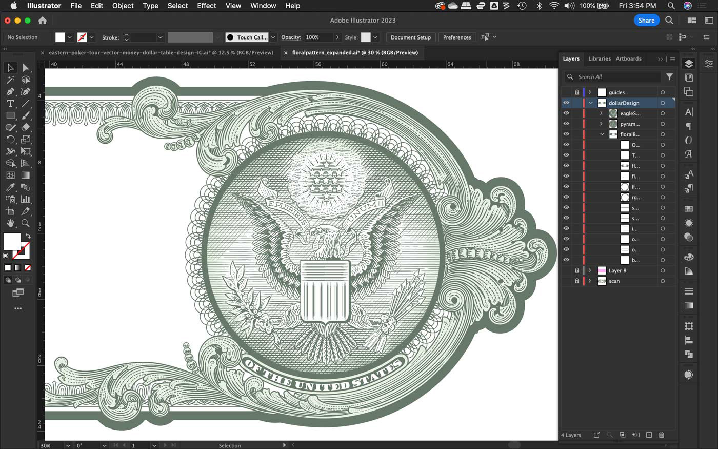Create new layer with plus icon
718x449 pixels.
point(649,435)
